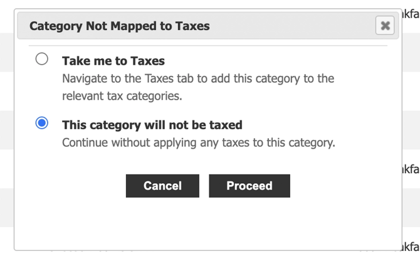Click cut-off background text at top-right corner

click(x=411, y=13)
